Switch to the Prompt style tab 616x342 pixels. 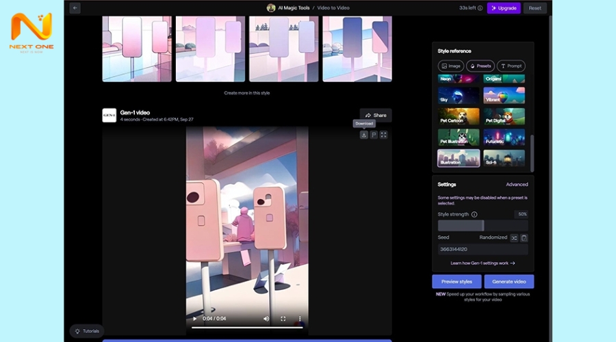pos(511,66)
